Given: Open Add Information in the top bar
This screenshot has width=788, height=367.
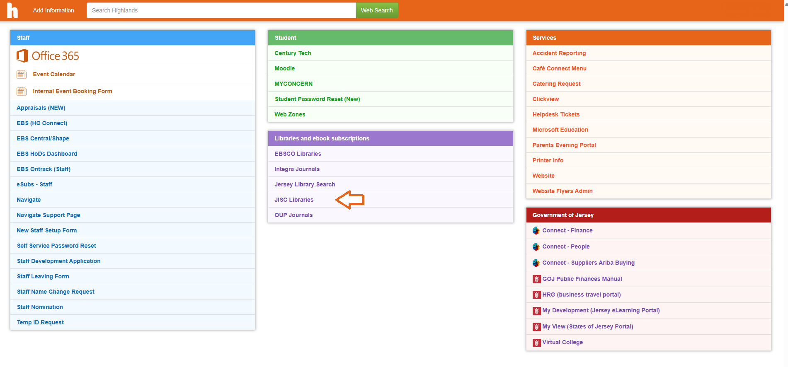Looking at the screenshot, I should (53, 10).
